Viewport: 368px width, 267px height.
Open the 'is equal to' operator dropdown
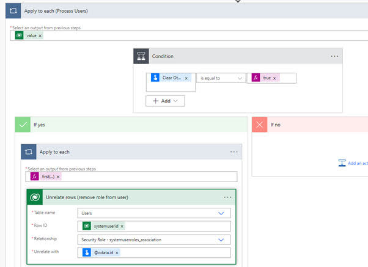point(221,78)
